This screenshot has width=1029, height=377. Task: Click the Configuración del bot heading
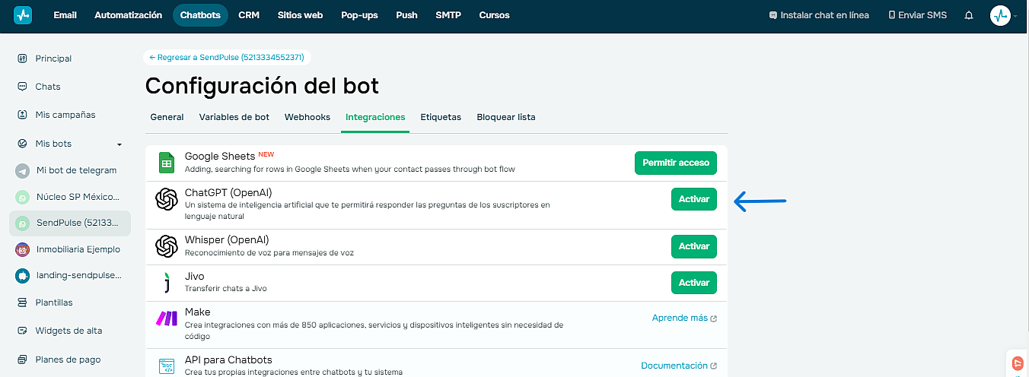(x=262, y=86)
